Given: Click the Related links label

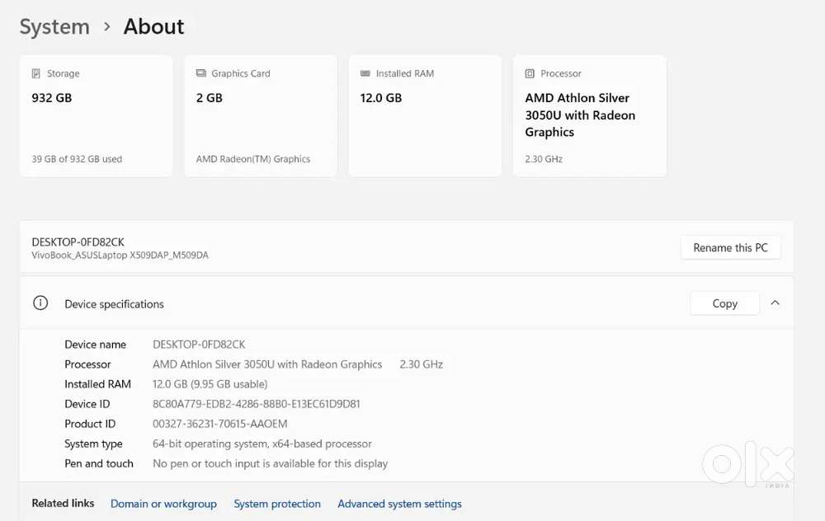Looking at the screenshot, I should (63, 503).
